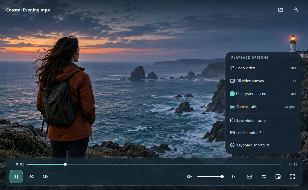Toggle Loop video option
308x190 pixels.
263,68
